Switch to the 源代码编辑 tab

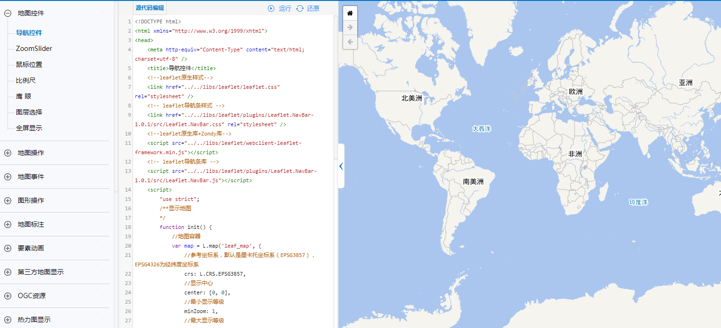click(x=150, y=8)
